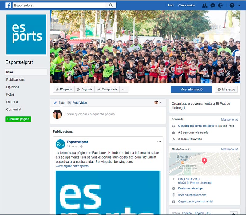Image resolution: width=246 pixels, height=215 pixels.
Task: Open the help question mark icon
Action: click(232, 6)
